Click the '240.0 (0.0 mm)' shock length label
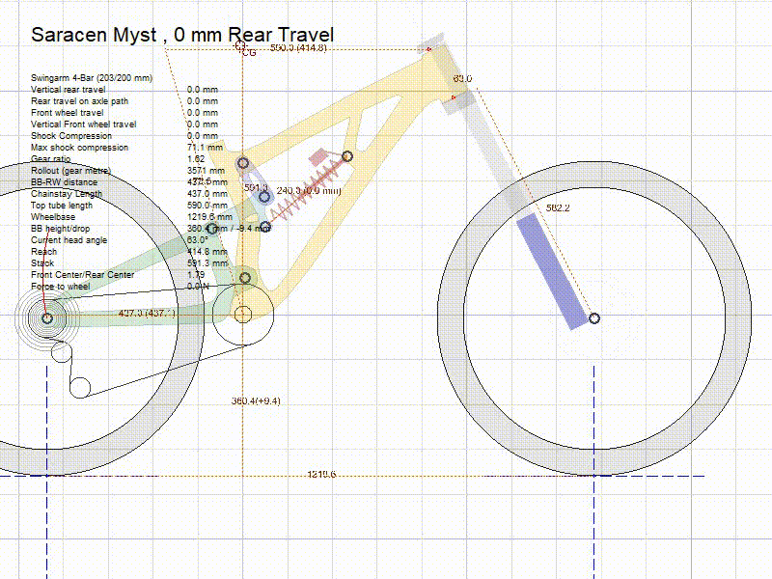 click(x=309, y=190)
